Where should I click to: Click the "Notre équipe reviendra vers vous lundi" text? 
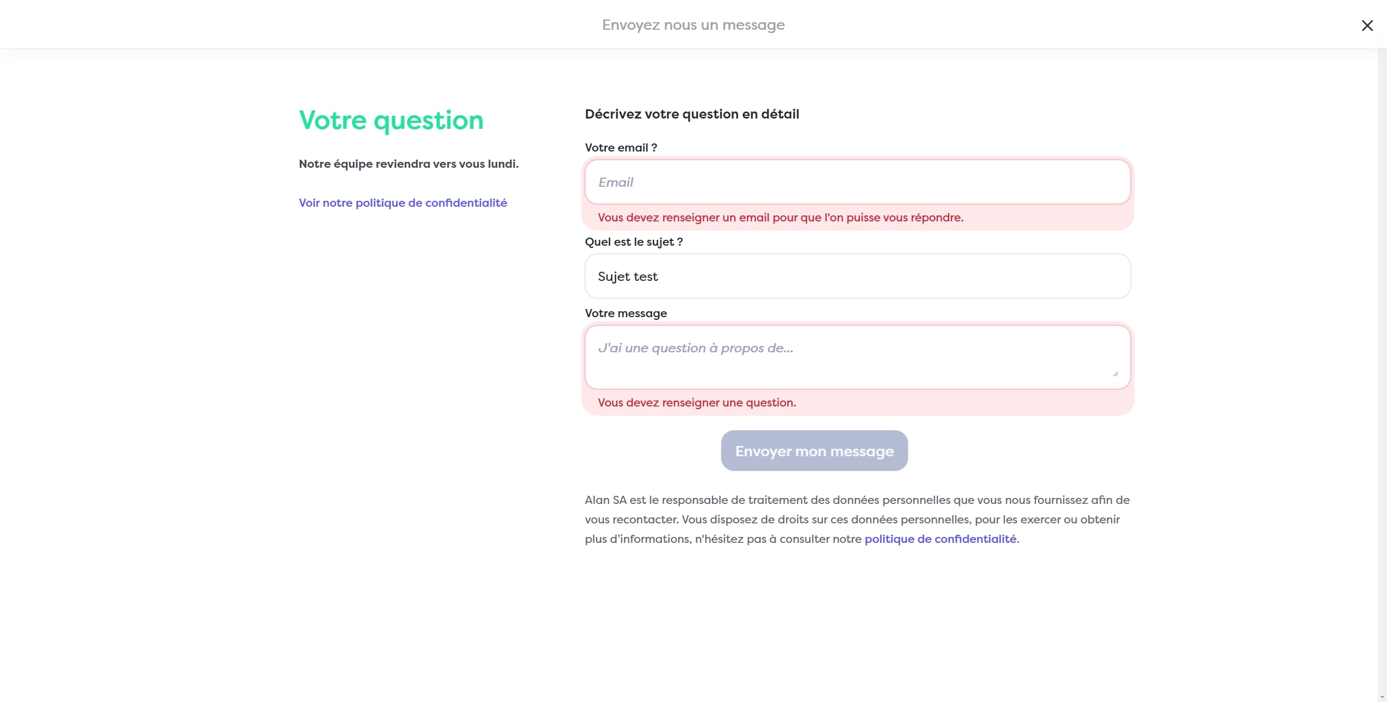[x=409, y=164]
